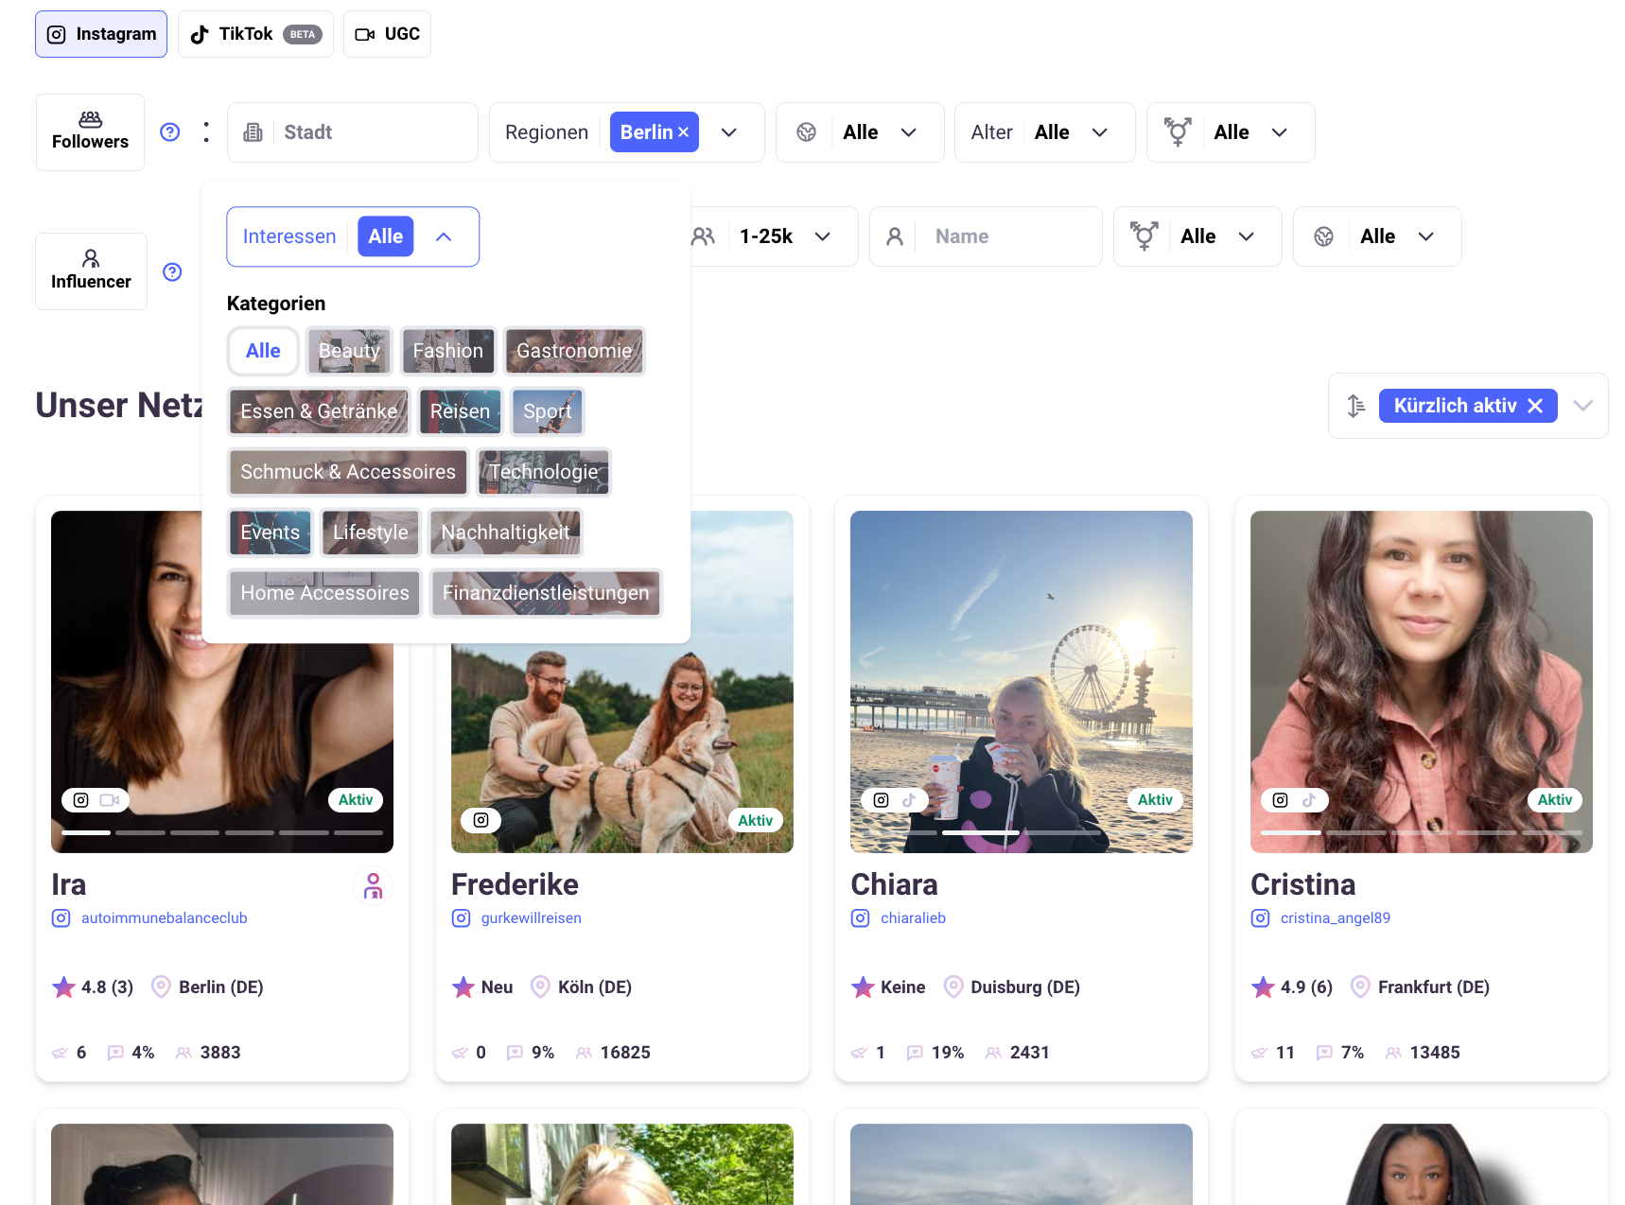Click location pin next to Berlin (DE)

pyautogui.click(x=162, y=987)
